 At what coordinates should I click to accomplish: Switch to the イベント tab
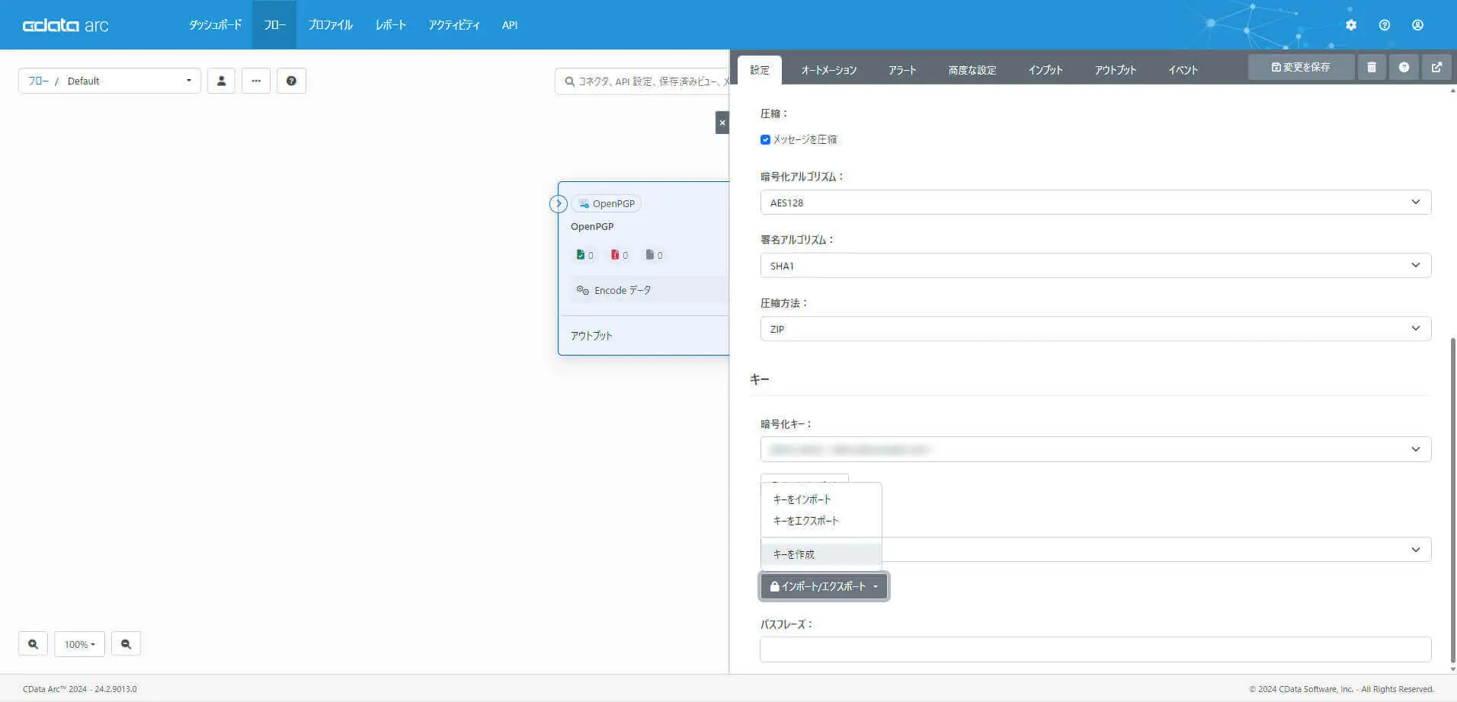click(x=1183, y=70)
